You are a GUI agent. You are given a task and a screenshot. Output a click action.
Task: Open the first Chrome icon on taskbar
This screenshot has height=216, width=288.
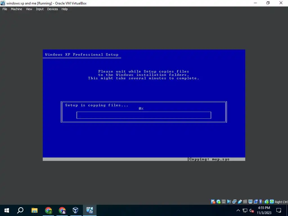(x=48, y=210)
